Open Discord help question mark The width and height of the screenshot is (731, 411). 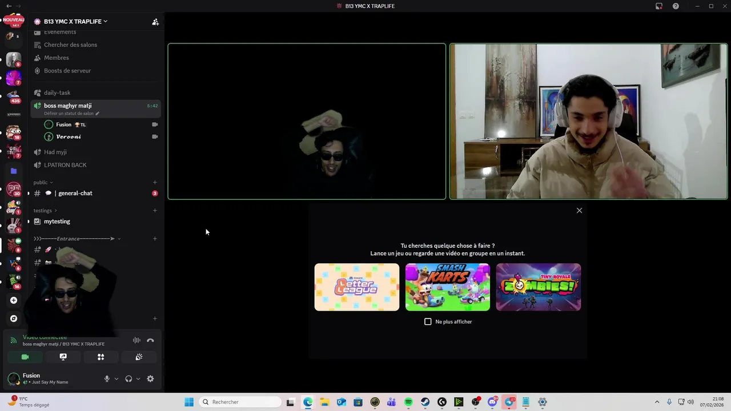[x=676, y=6]
